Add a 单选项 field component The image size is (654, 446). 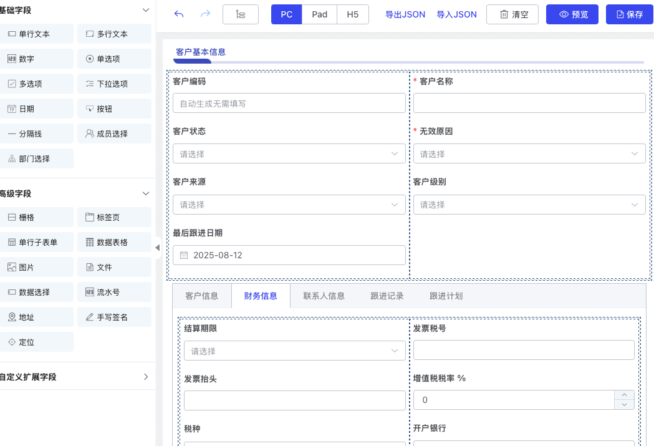tap(114, 59)
